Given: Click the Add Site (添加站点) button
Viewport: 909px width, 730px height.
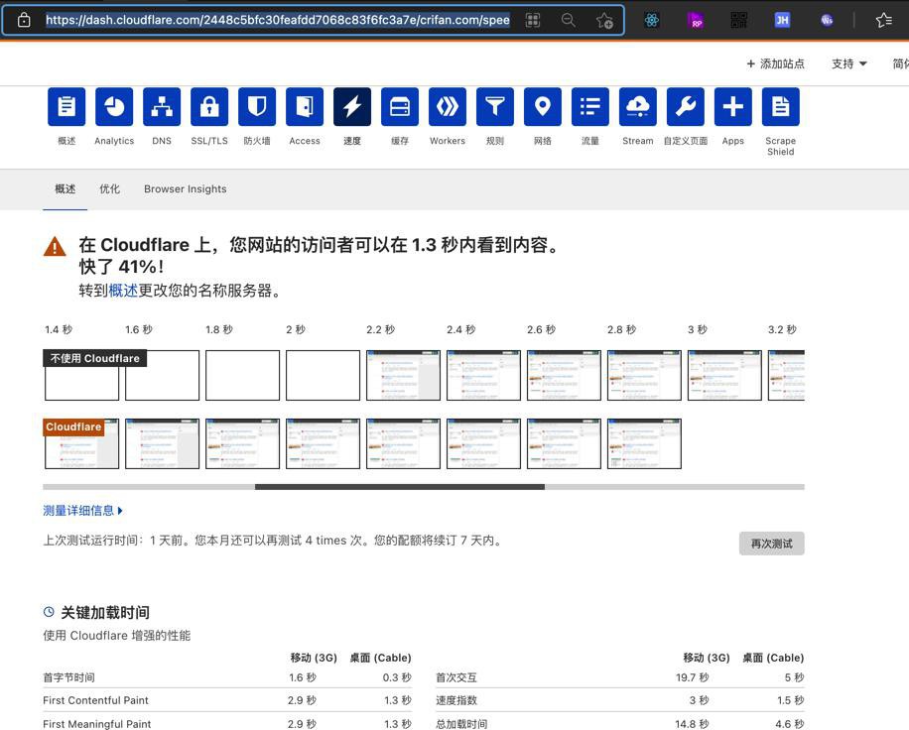Looking at the screenshot, I should (x=775, y=63).
